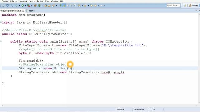Screen dimensions: 200x112
Task: Click the Debug bug icon in toolbar
Action: [x=17, y=6]
